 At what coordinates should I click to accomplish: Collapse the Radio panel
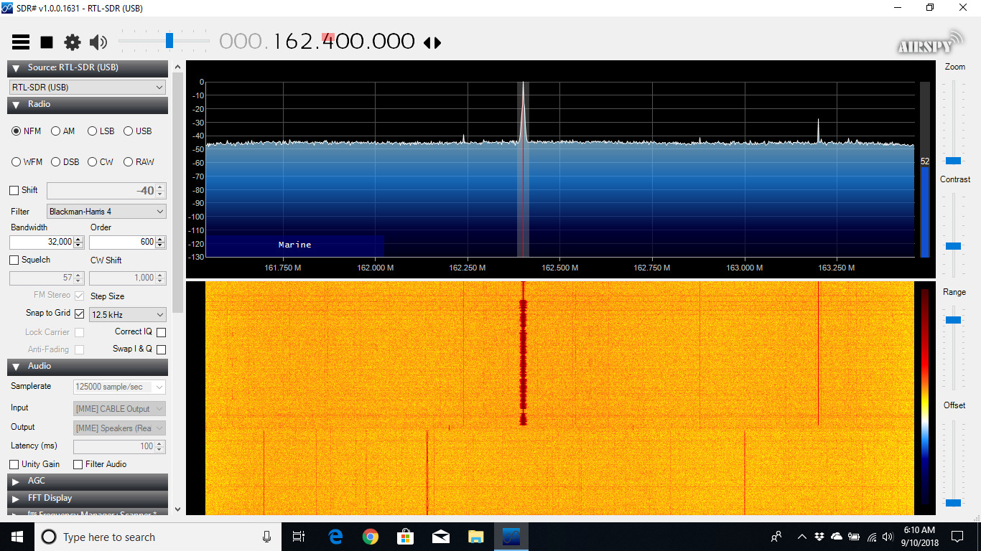coord(88,105)
